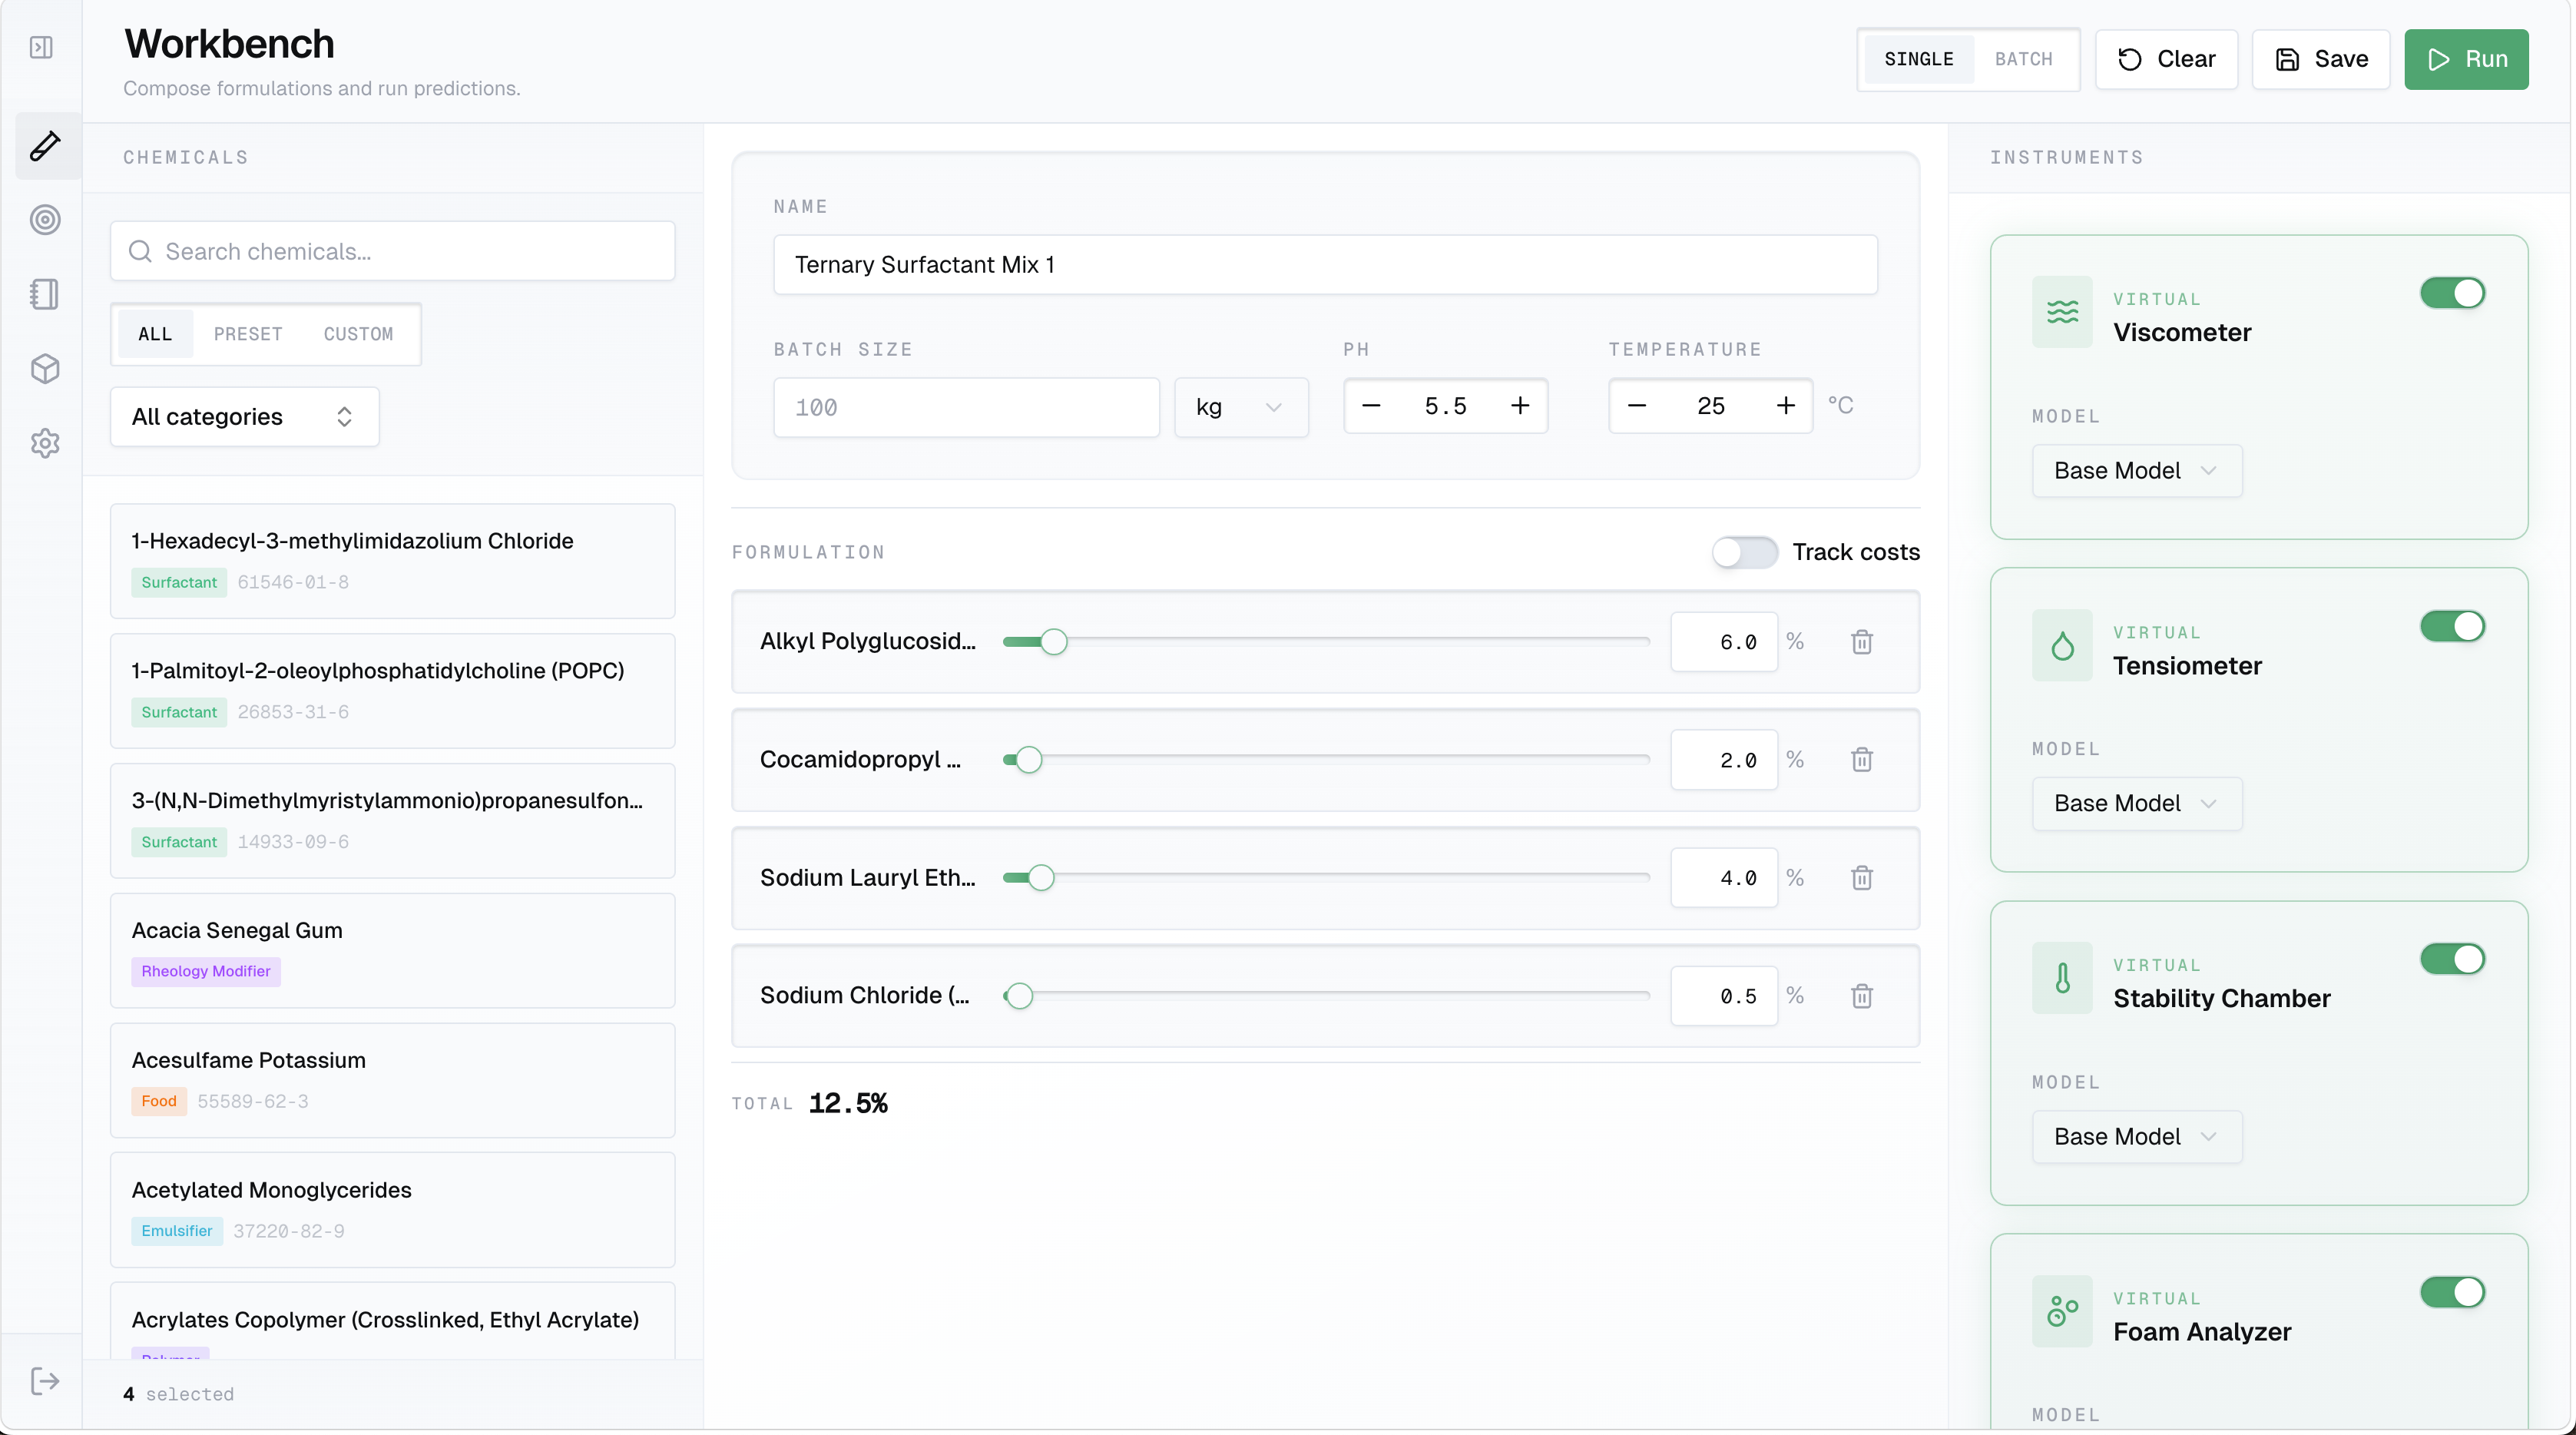
Task: Open the Workbench pencil sidebar icon
Action: coord(45,146)
